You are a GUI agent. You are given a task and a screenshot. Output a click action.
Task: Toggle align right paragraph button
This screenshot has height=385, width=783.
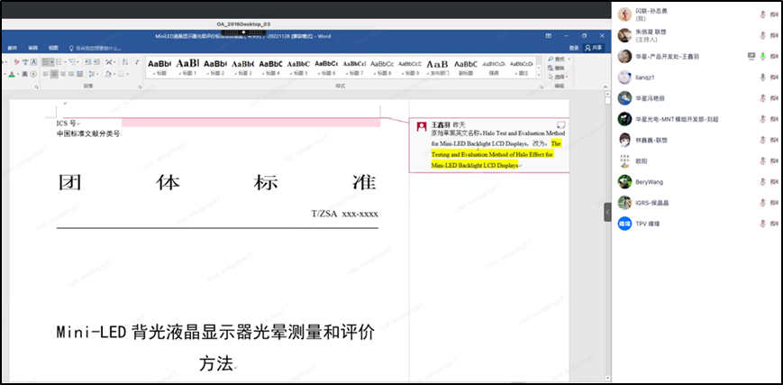[62, 74]
